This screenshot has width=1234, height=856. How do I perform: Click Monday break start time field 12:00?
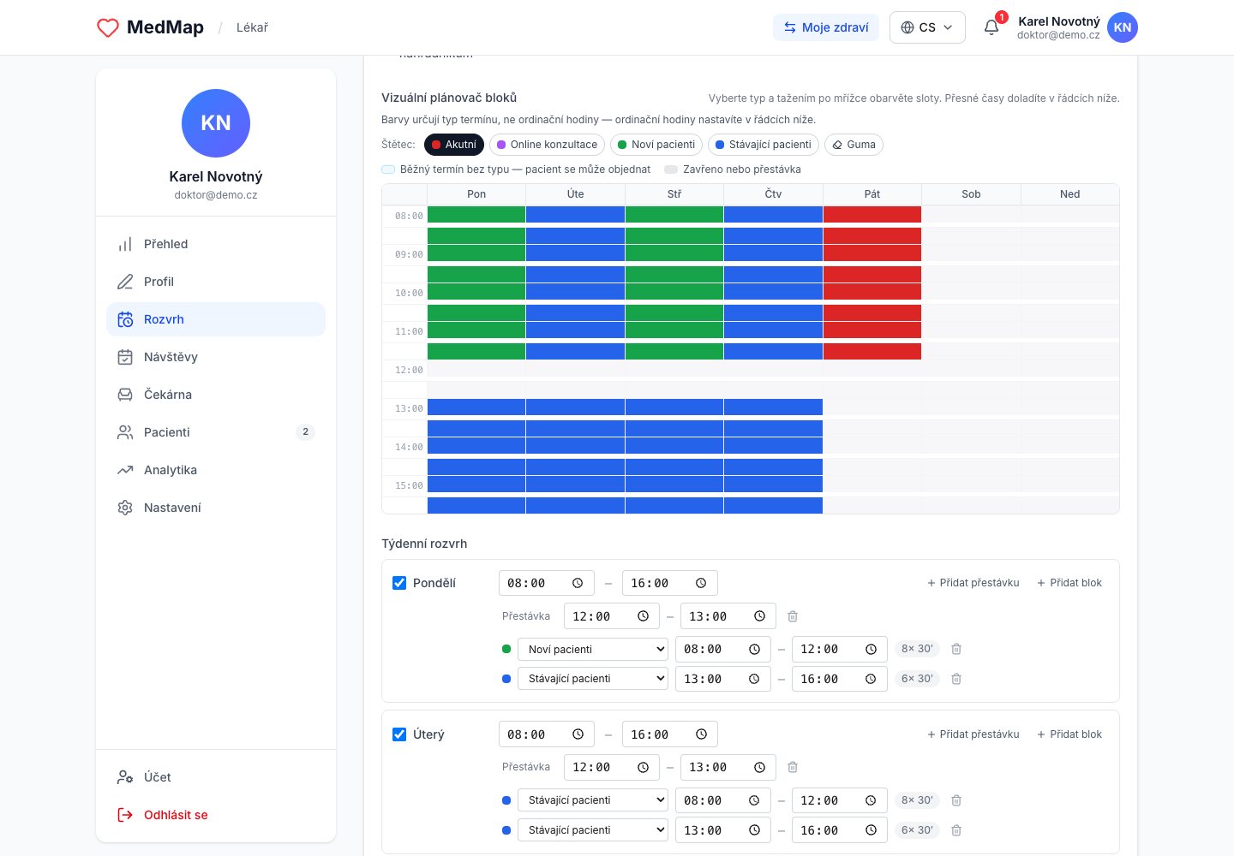pos(612,616)
